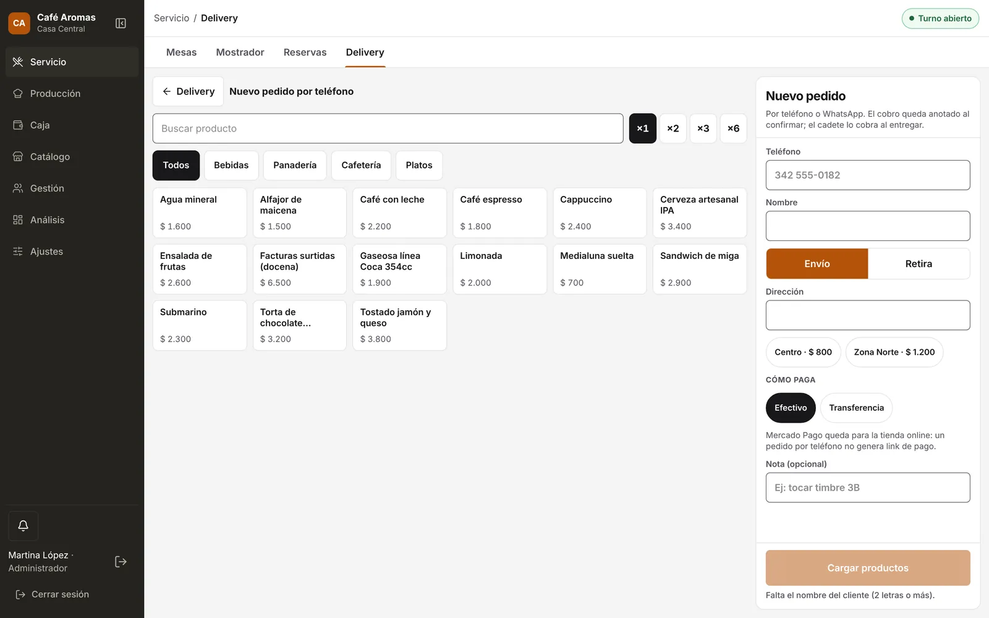Choose Transferencia payment method
The width and height of the screenshot is (989, 618).
856,408
